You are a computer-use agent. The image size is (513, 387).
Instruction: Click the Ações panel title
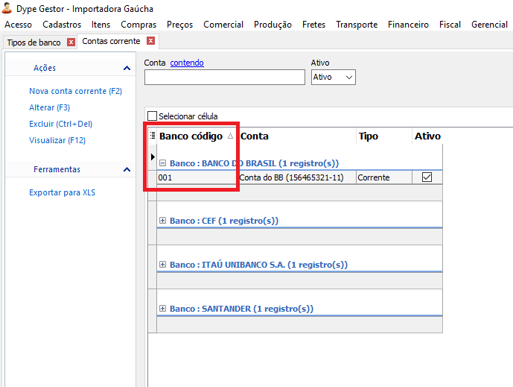coord(45,68)
